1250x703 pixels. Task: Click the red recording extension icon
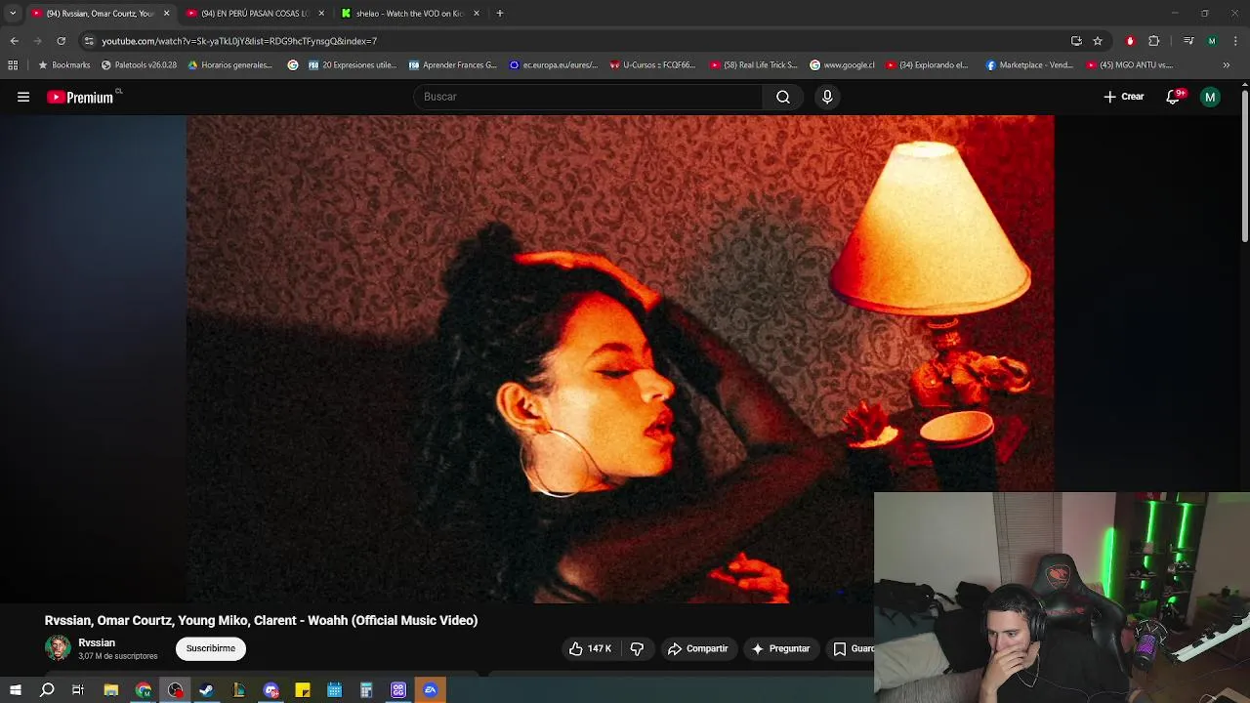(x=1130, y=41)
